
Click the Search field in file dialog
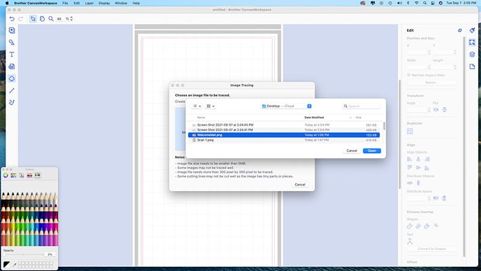[x=363, y=106]
